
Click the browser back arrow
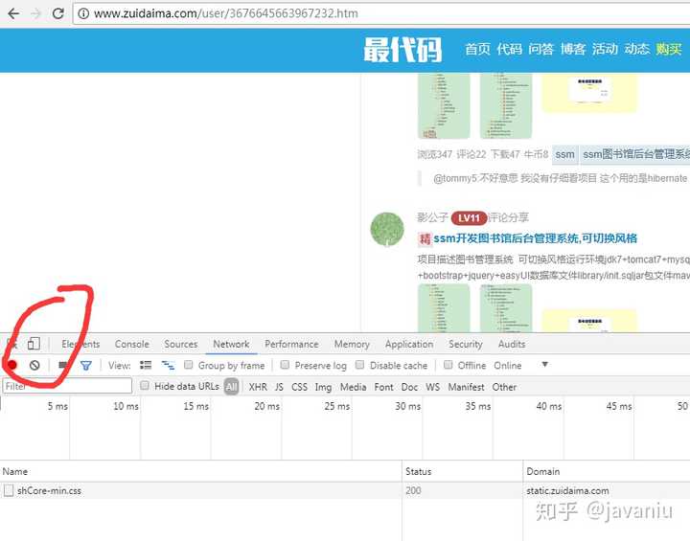click(x=13, y=13)
